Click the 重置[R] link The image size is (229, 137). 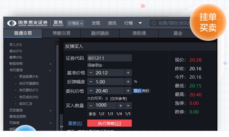click(75, 123)
